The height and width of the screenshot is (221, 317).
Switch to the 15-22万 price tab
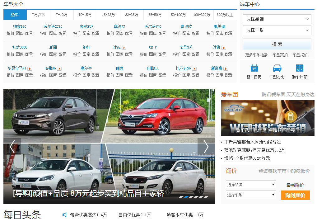(x=108, y=15)
